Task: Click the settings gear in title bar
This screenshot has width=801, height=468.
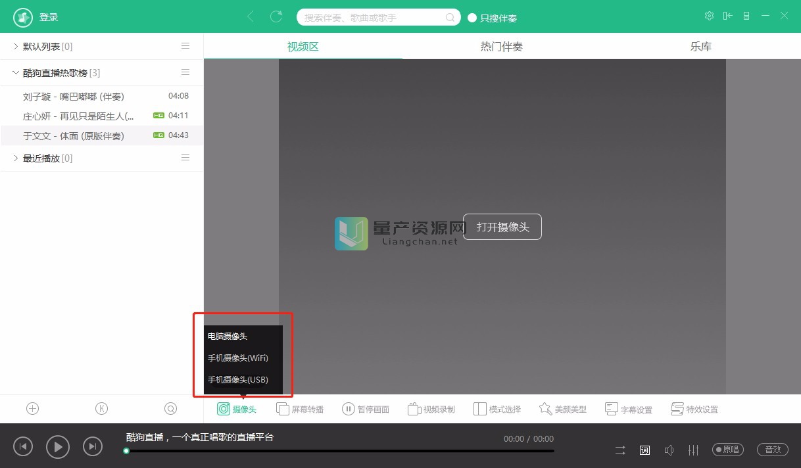Action: click(709, 16)
